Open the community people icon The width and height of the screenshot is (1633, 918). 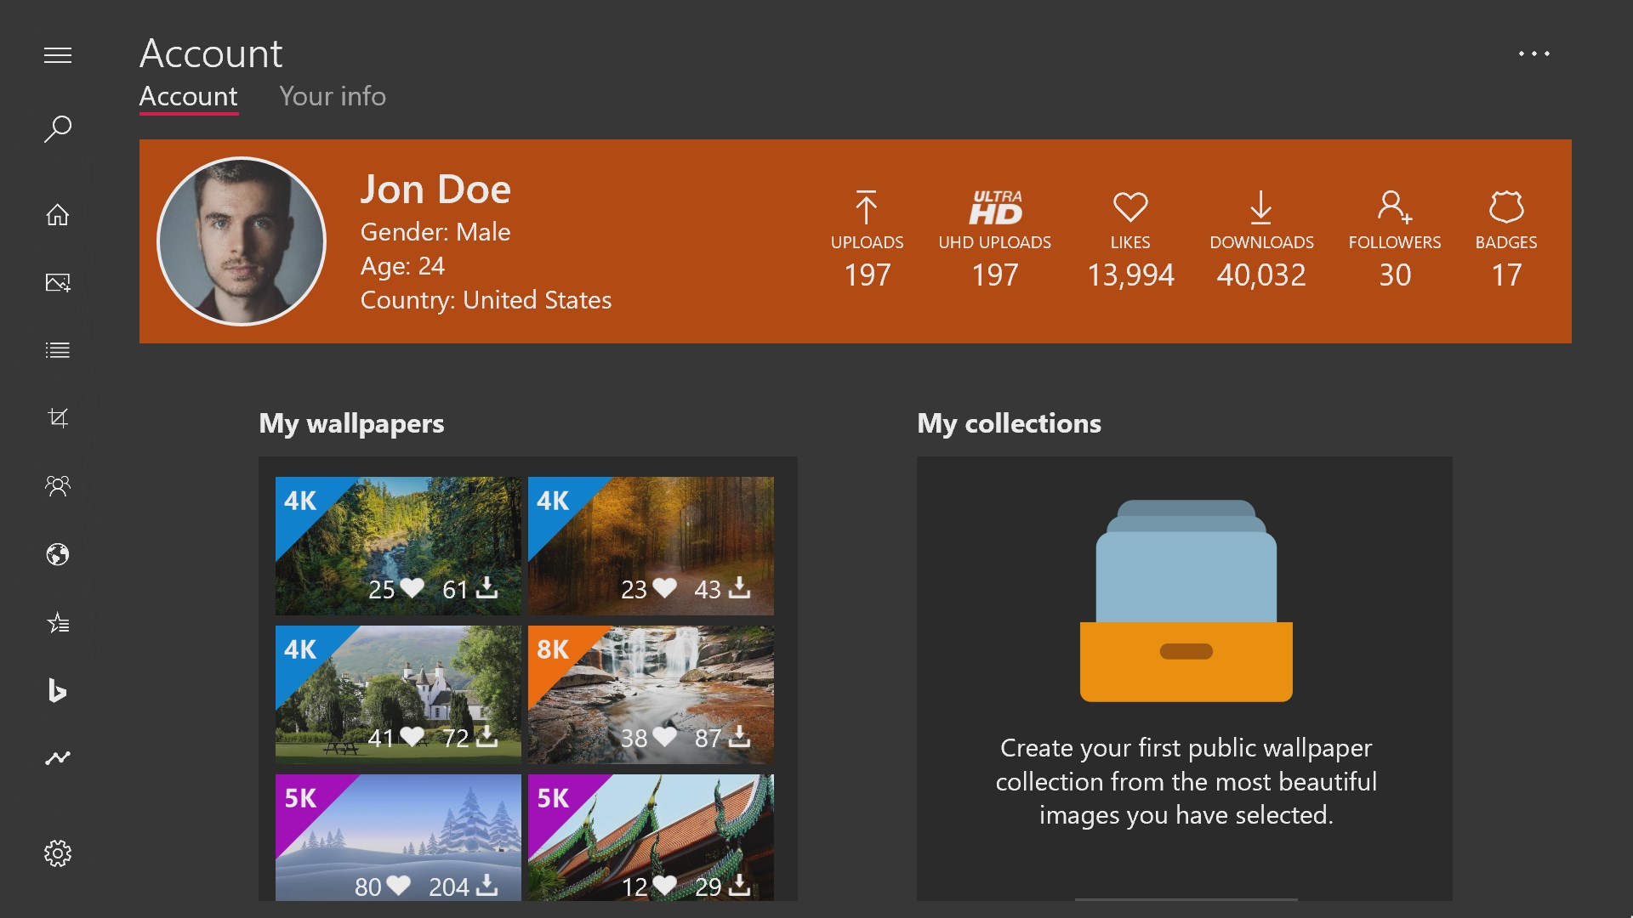point(58,485)
